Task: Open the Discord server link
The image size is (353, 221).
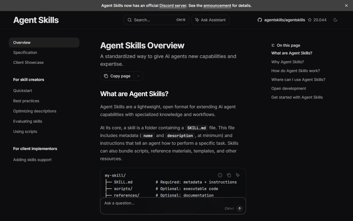Action: tap(173, 6)
